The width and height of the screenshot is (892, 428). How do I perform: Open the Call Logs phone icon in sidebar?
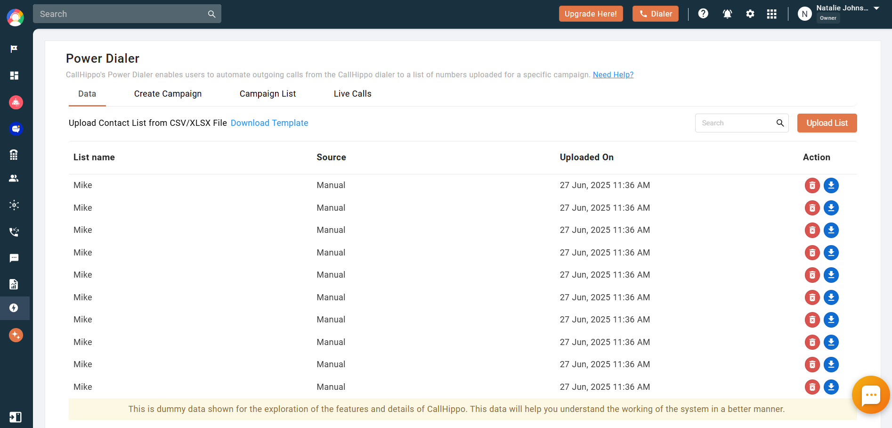click(x=14, y=231)
